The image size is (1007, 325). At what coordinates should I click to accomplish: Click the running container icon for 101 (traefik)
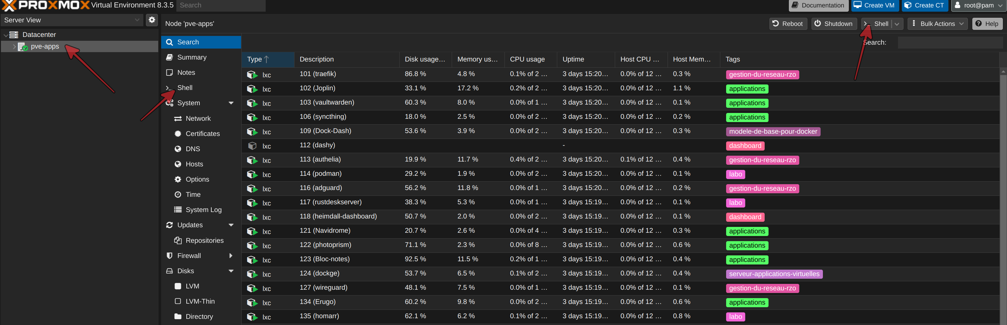252,75
